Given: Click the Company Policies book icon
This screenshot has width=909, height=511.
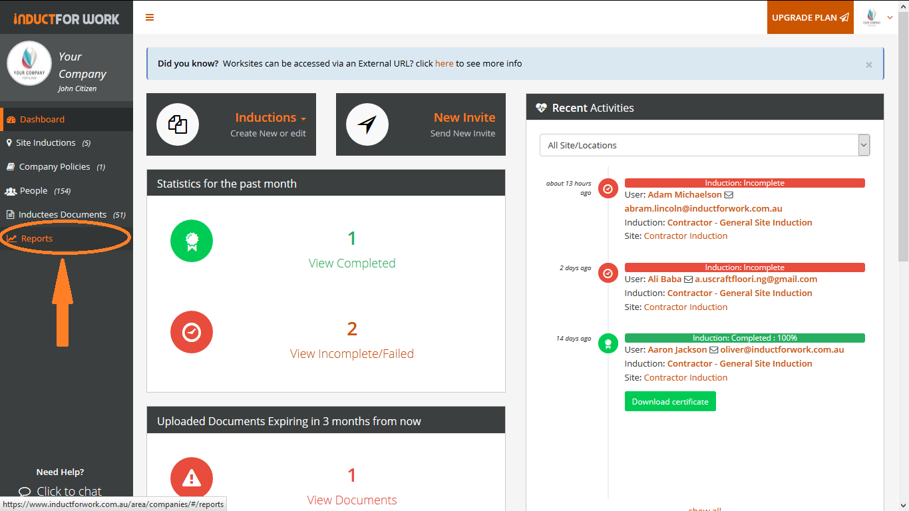Looking at the screenshot, I should [x=11, y=167].
